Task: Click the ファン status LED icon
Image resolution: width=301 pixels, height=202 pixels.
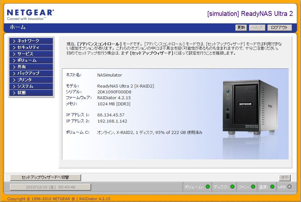Action: (253, 186)
